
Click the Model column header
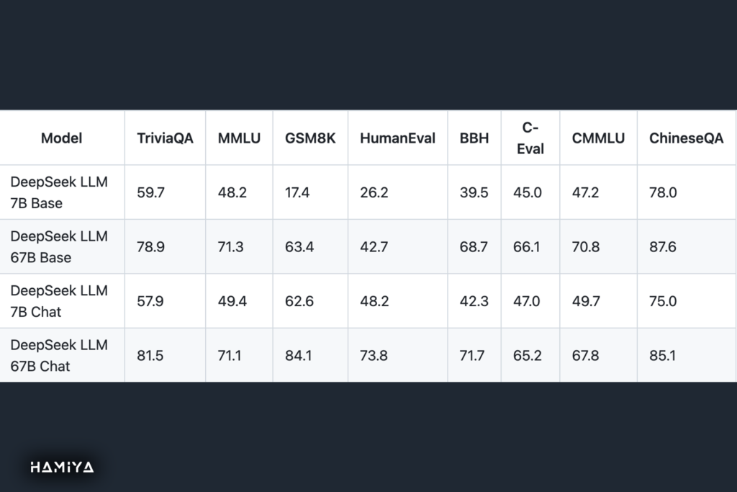click(x=61, y=138)
